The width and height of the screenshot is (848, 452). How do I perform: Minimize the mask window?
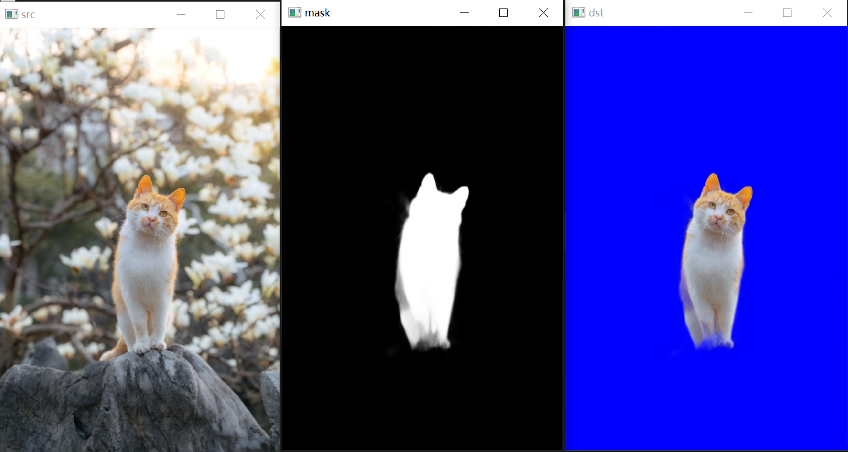pos(464,12)
